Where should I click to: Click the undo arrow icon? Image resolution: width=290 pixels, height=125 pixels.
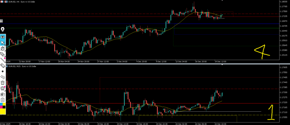pos(3,77)
